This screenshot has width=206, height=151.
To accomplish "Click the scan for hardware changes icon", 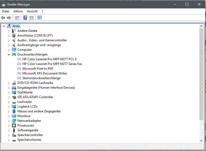I will click(40, 18).
